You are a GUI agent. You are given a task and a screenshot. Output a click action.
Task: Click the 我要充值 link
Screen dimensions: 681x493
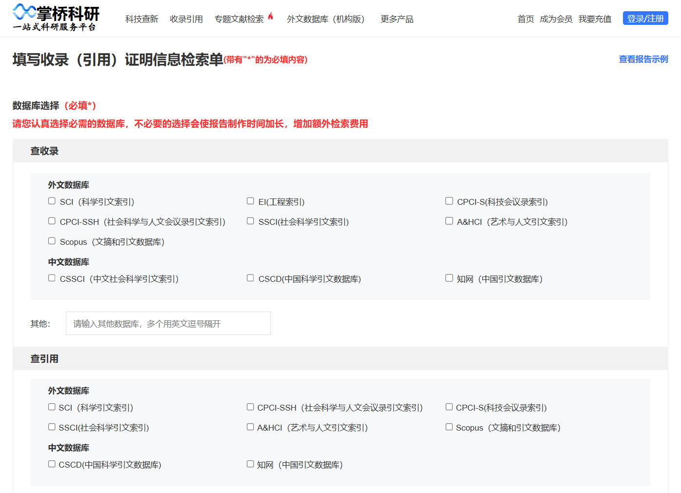595,19
